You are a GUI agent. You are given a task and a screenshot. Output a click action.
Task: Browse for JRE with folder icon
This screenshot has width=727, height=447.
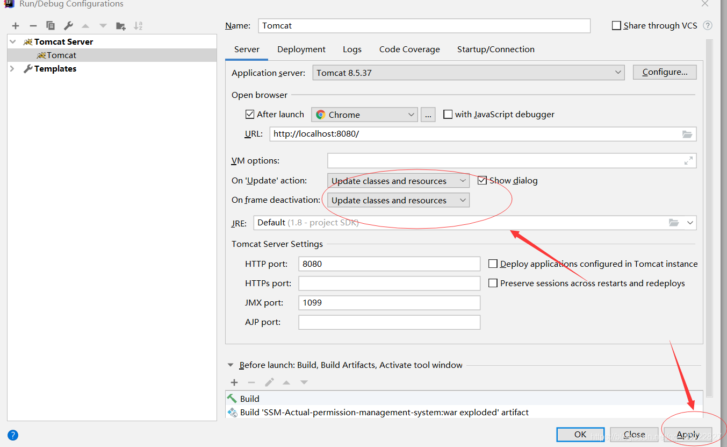[x=674, y=223]
